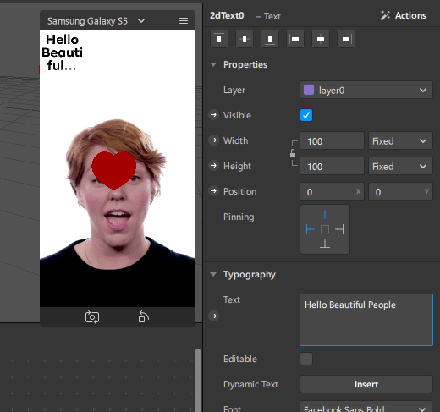440x412 pixels.
Task: Click the align left icon
Action: pos(295,39)
